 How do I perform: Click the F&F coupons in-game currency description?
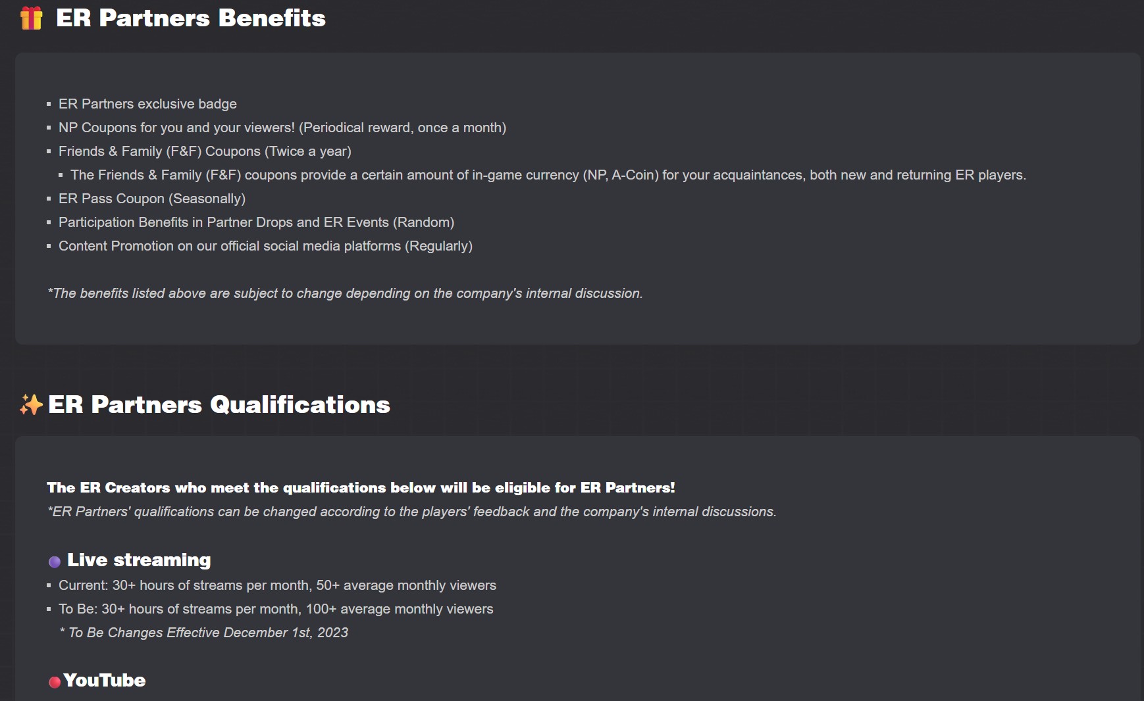click(x=548, y=175)
